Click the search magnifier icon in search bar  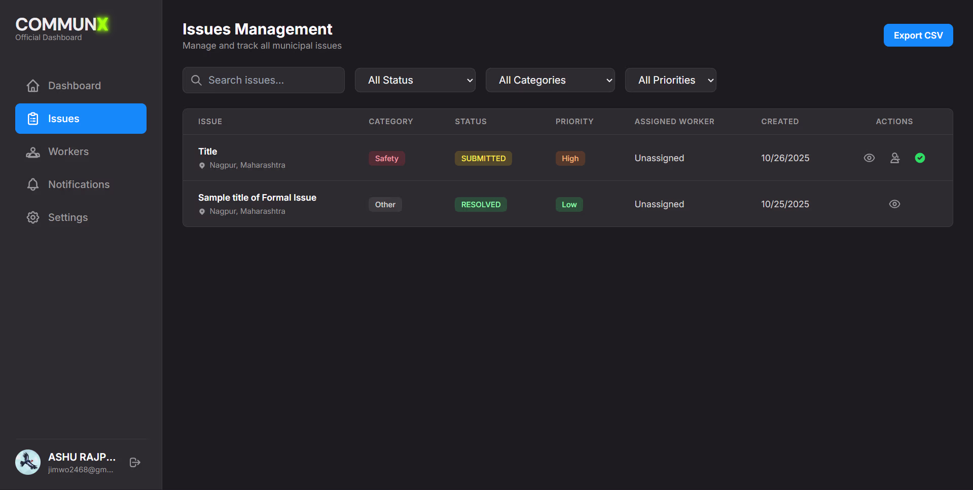(x=196, y=80)
